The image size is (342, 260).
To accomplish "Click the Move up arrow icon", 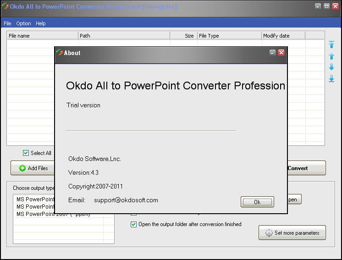I will pos(331,56).
